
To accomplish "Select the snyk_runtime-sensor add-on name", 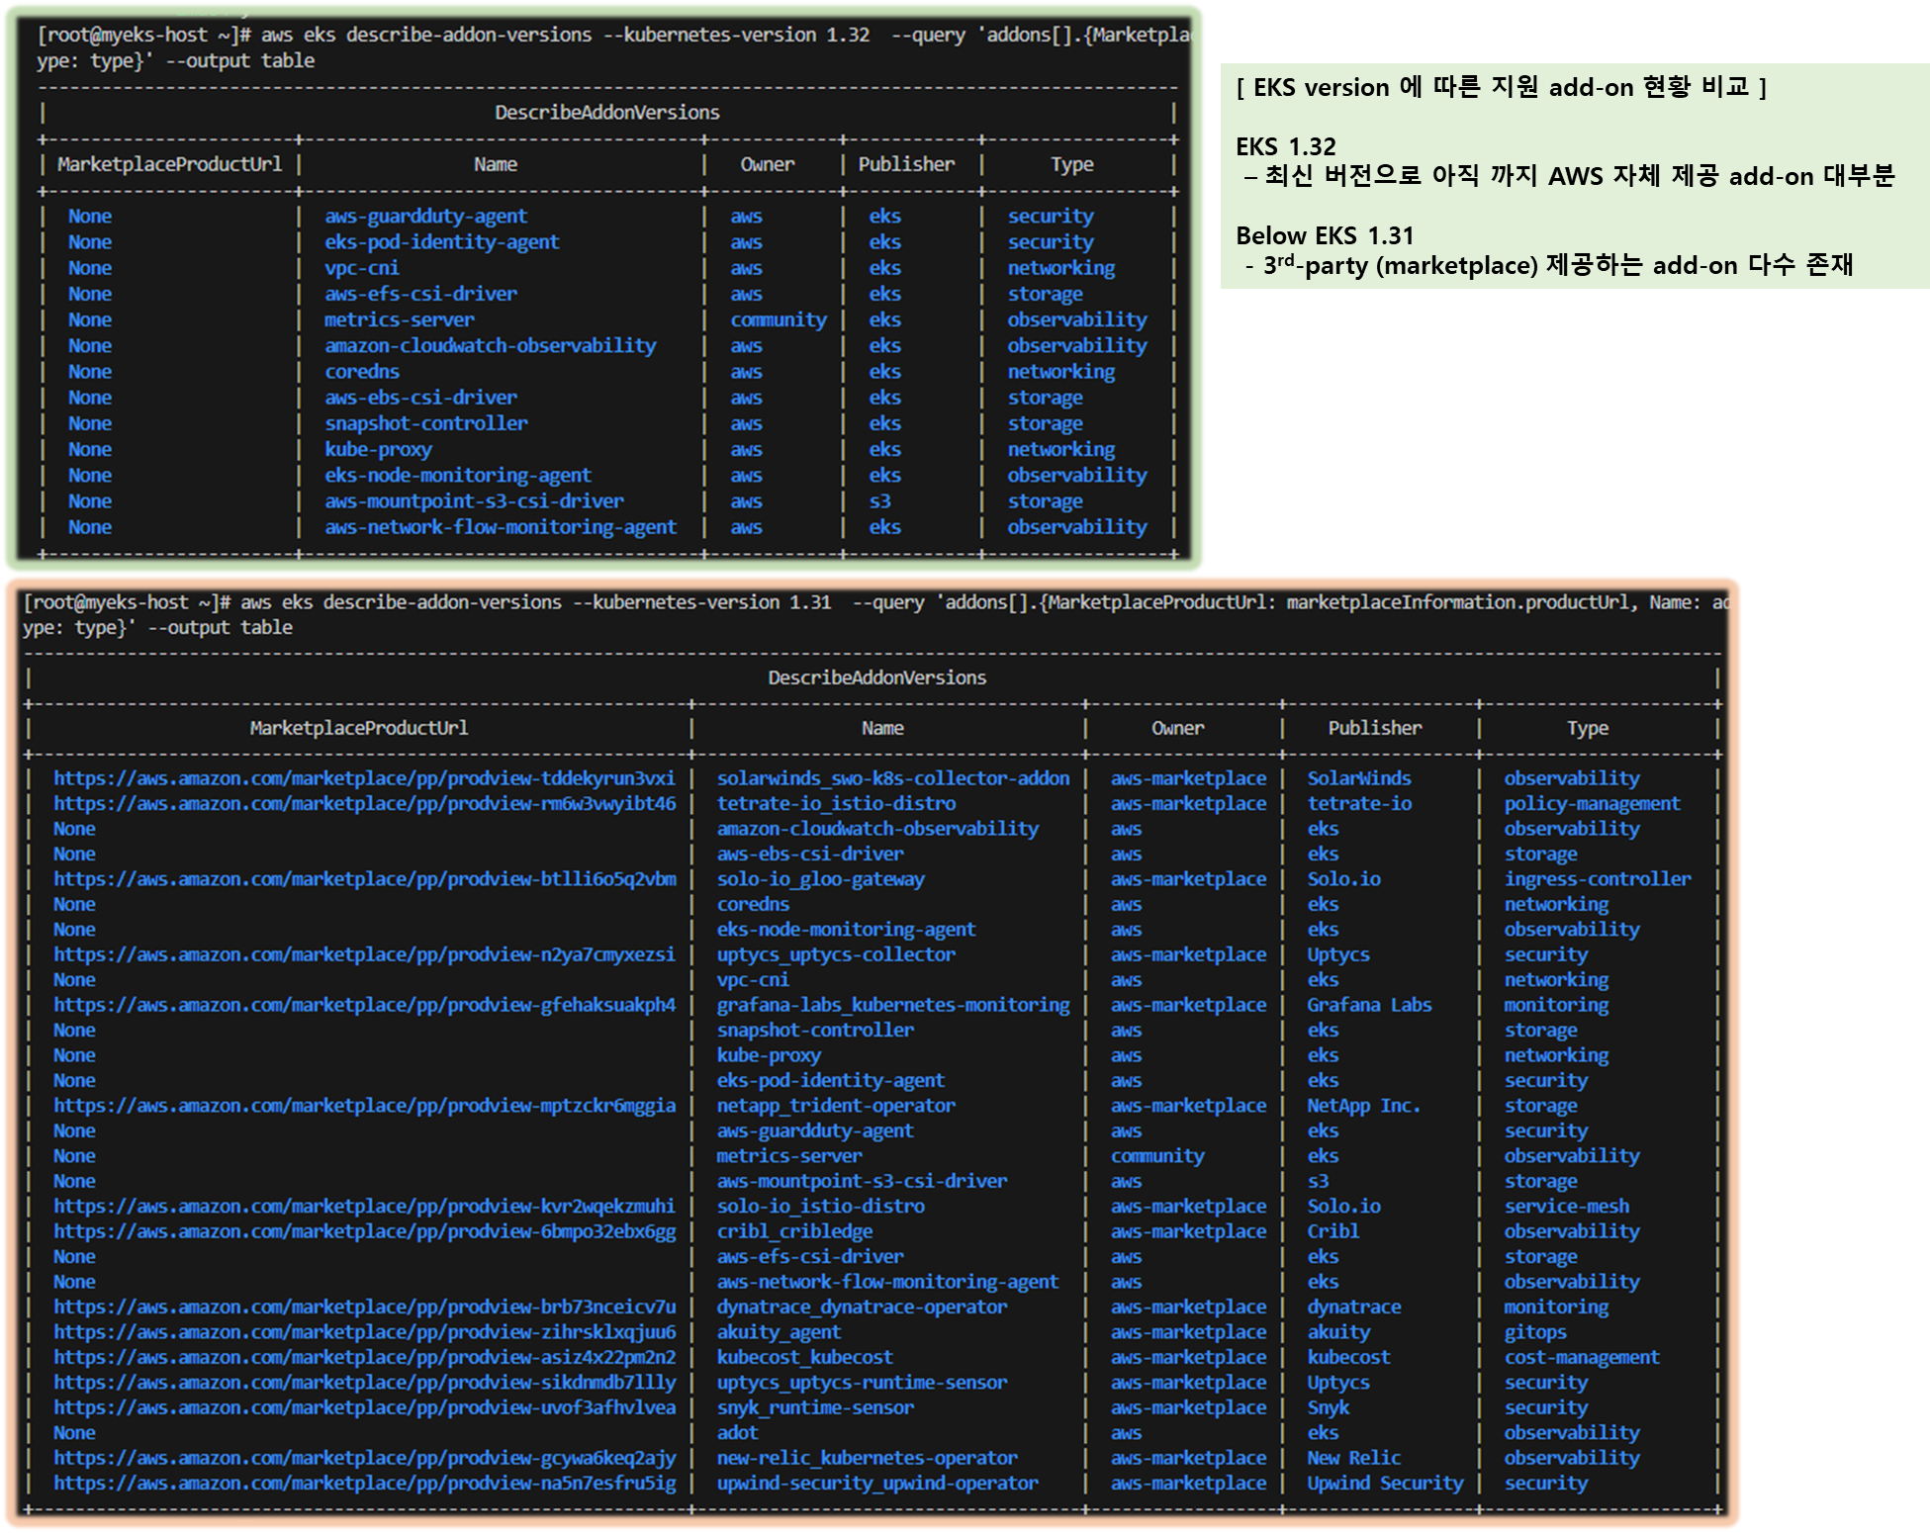I will coord(815,1407).
